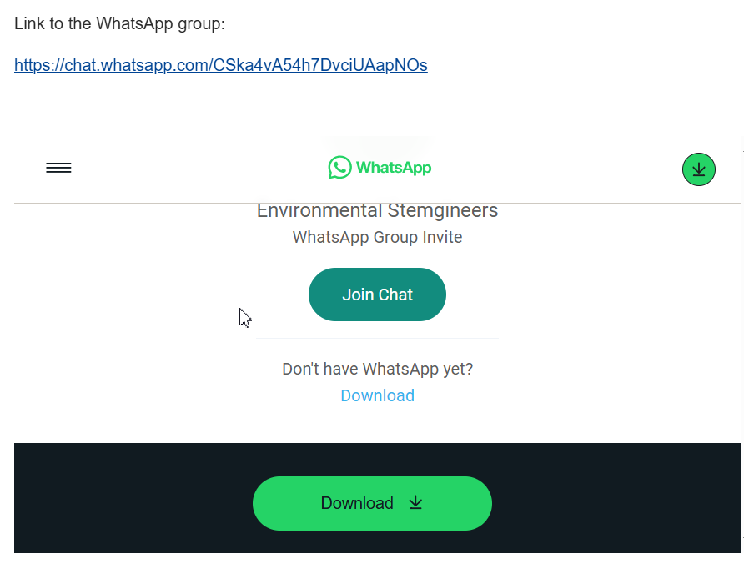Click the thin divider below Join Chat
The height and width of the screenshot is (574, 744).
tap(377, 339)
